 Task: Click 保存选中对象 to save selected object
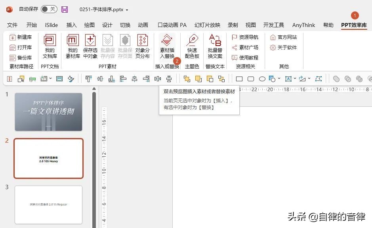tap(90, 46)
